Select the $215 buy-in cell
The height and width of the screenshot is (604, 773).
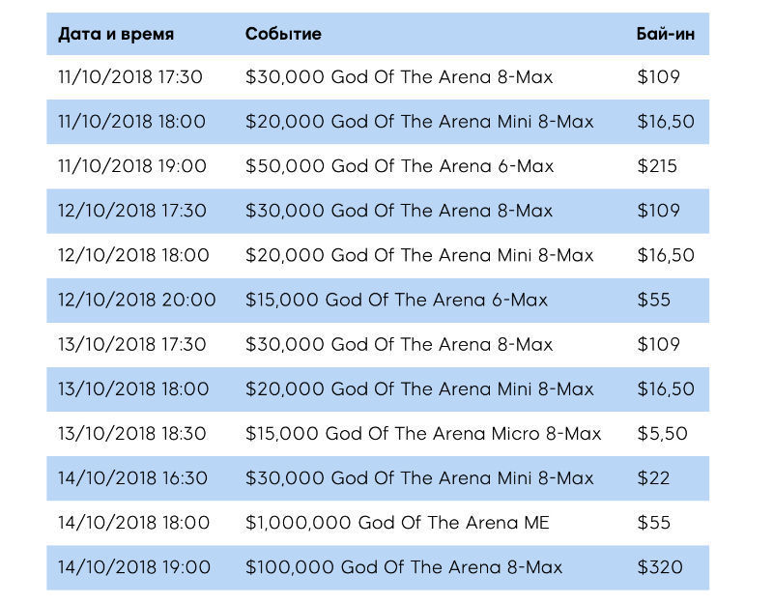pos(657,166)
